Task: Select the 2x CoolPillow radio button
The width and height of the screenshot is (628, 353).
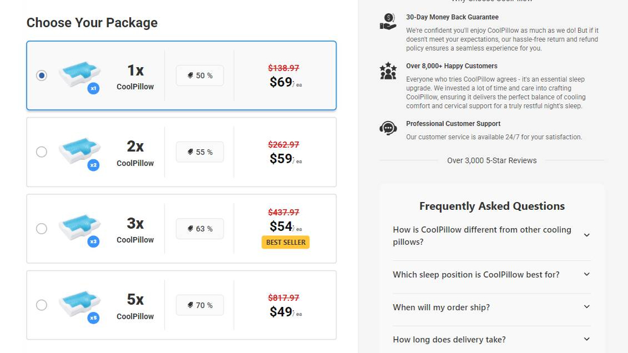Action: coord(42,152)
